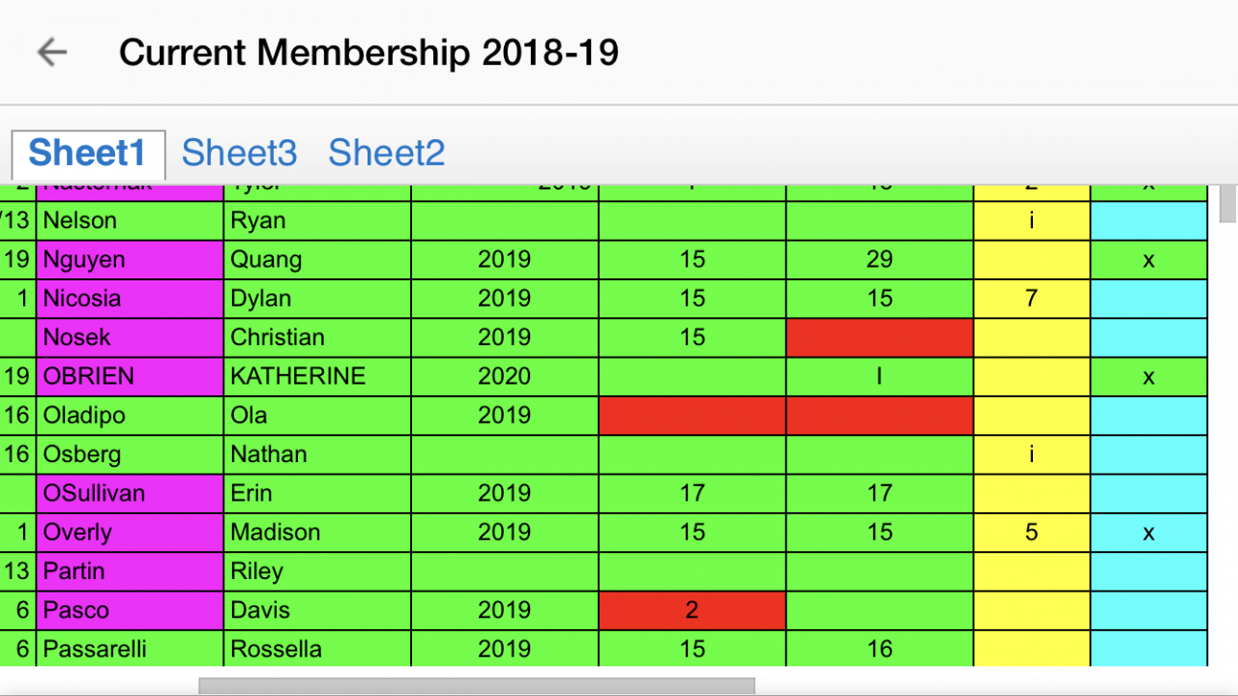
Task: Open the Sheet2 tab
Action: coord(386,154)
